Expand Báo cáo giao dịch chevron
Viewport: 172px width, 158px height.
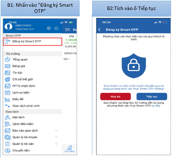point(56,130)
